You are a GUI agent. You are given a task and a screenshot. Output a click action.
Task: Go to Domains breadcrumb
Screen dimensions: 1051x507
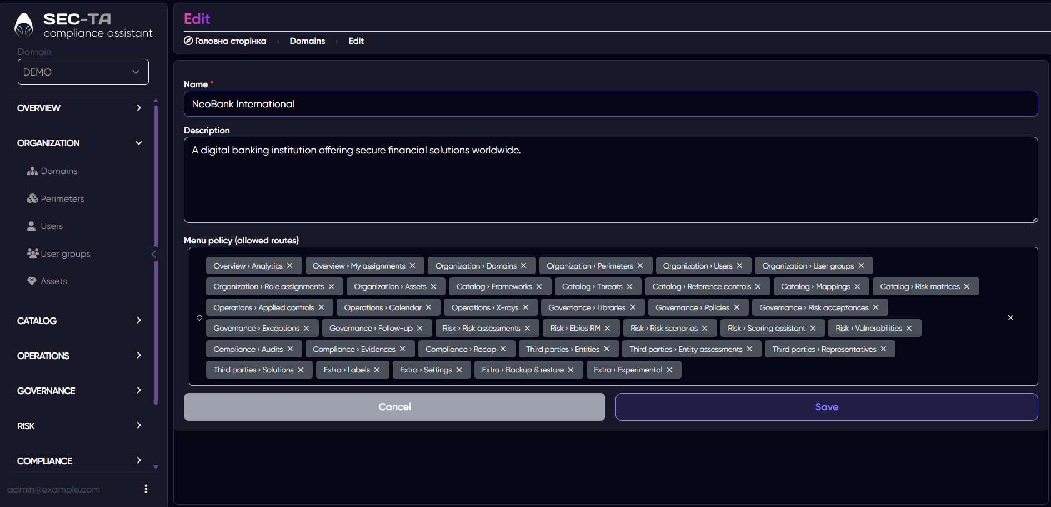click(307, 41)
